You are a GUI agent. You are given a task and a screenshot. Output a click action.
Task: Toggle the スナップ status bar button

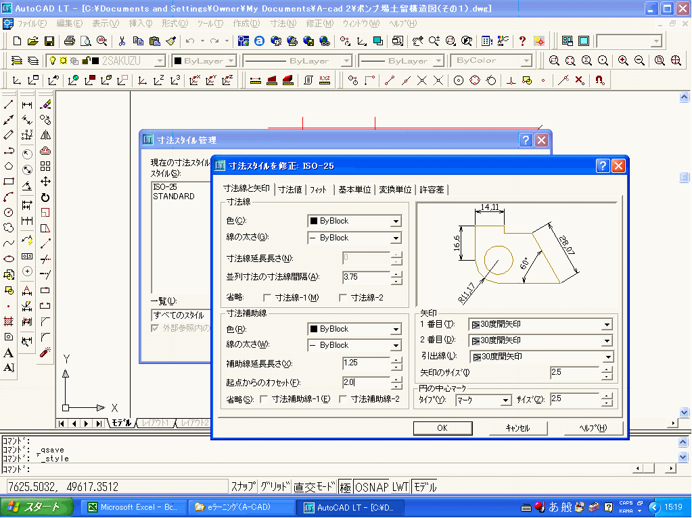click(243, 487)
